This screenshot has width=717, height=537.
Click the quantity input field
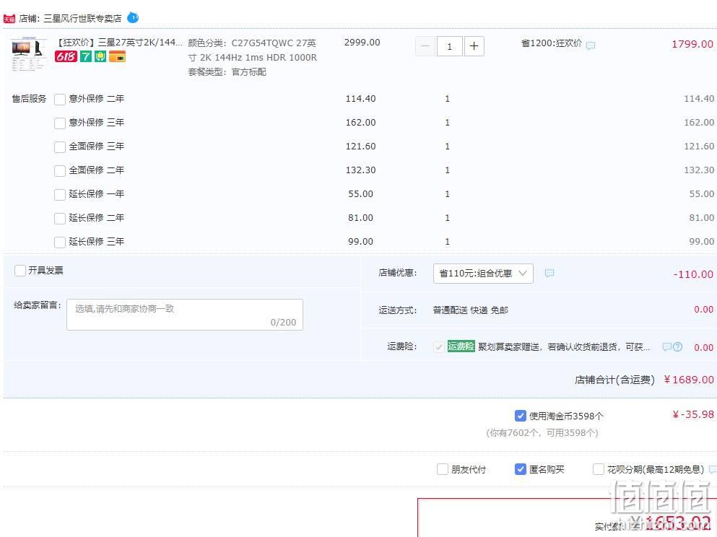coord(450,46)
